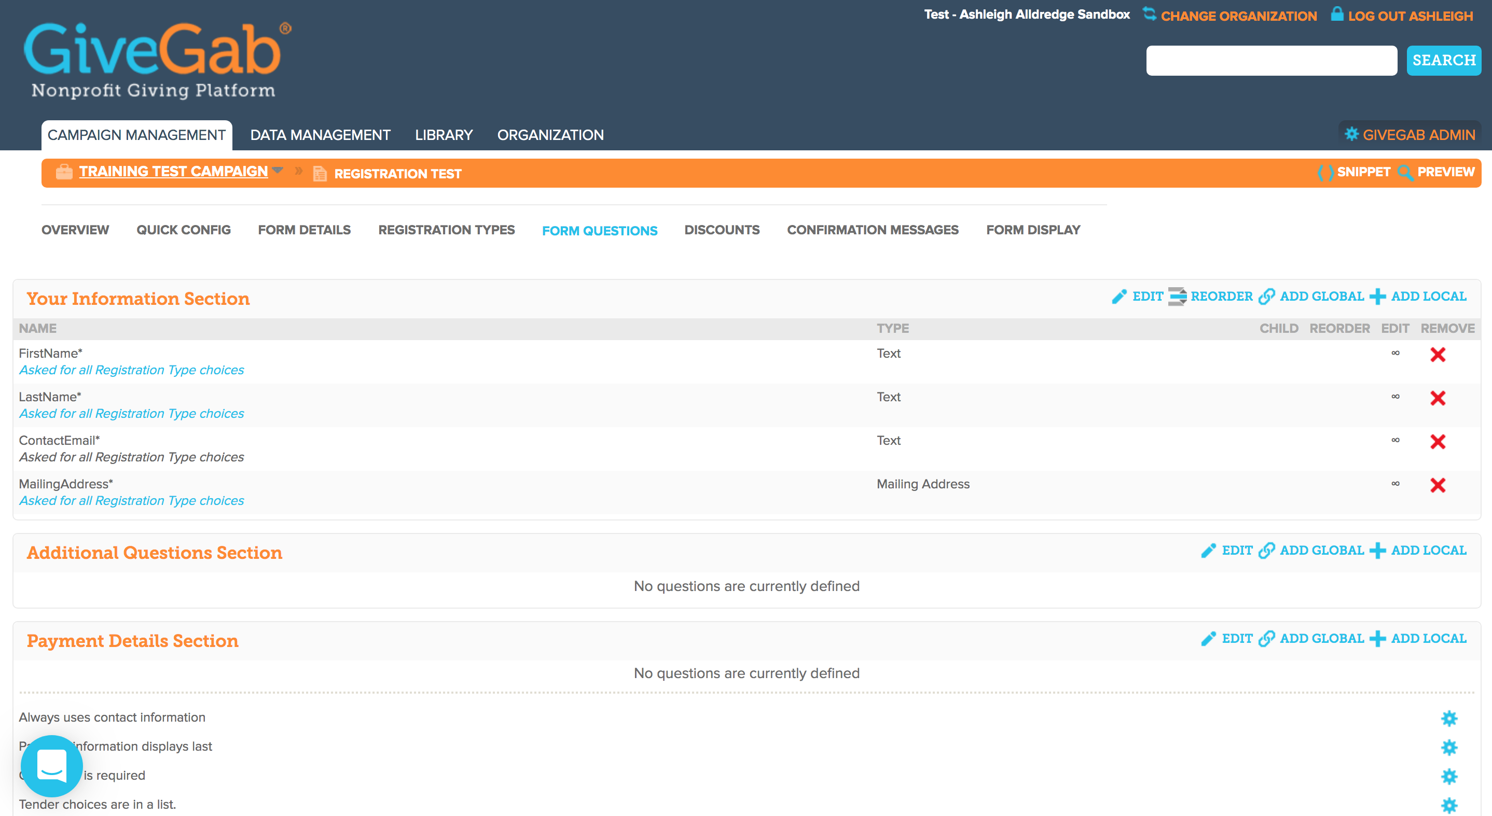Click Preview text in orange bar
The width and height of the screenshot is (1492, 816).
pyautogui.click(x=1446, y=172)
